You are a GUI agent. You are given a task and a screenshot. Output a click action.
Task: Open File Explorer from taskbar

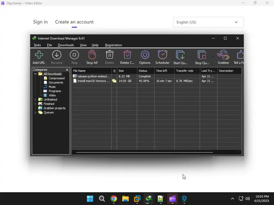click(125, 199)
